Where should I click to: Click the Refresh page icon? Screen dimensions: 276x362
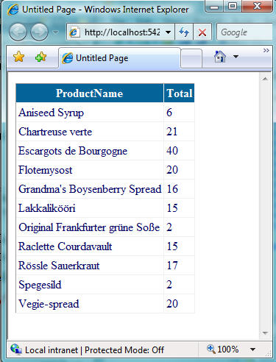pyautogui.click(x=184, y=32)
